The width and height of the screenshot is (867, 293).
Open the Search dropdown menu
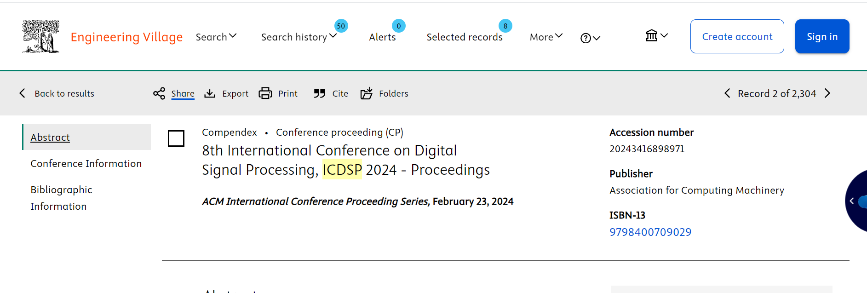point(216,37)
